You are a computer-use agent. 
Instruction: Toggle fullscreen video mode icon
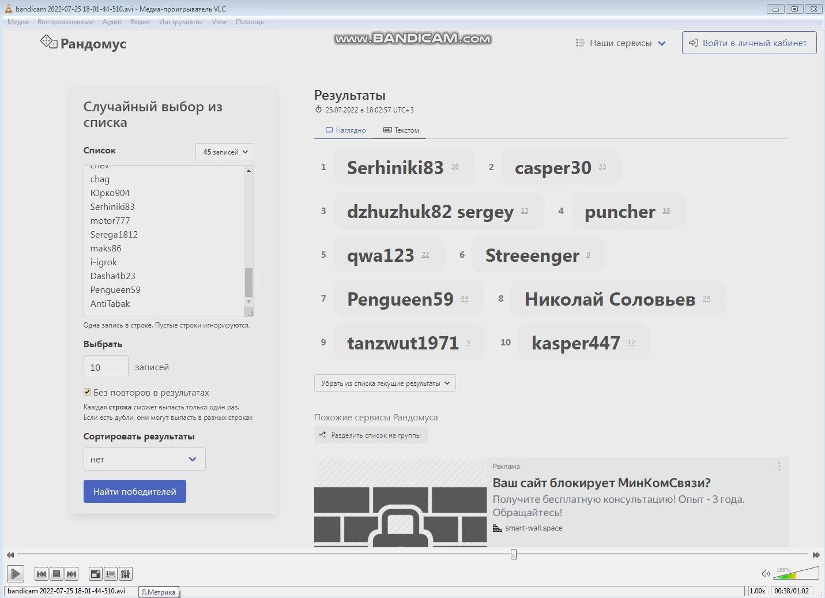click(96, 574)
